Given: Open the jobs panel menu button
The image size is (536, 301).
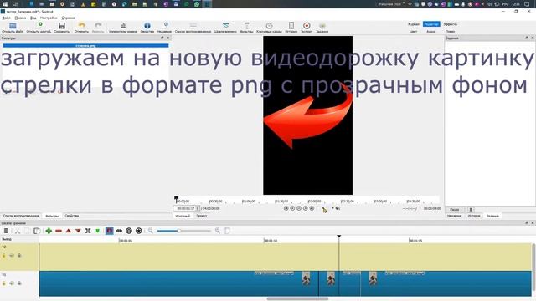Looking at the screenshot, I should 471,210.
